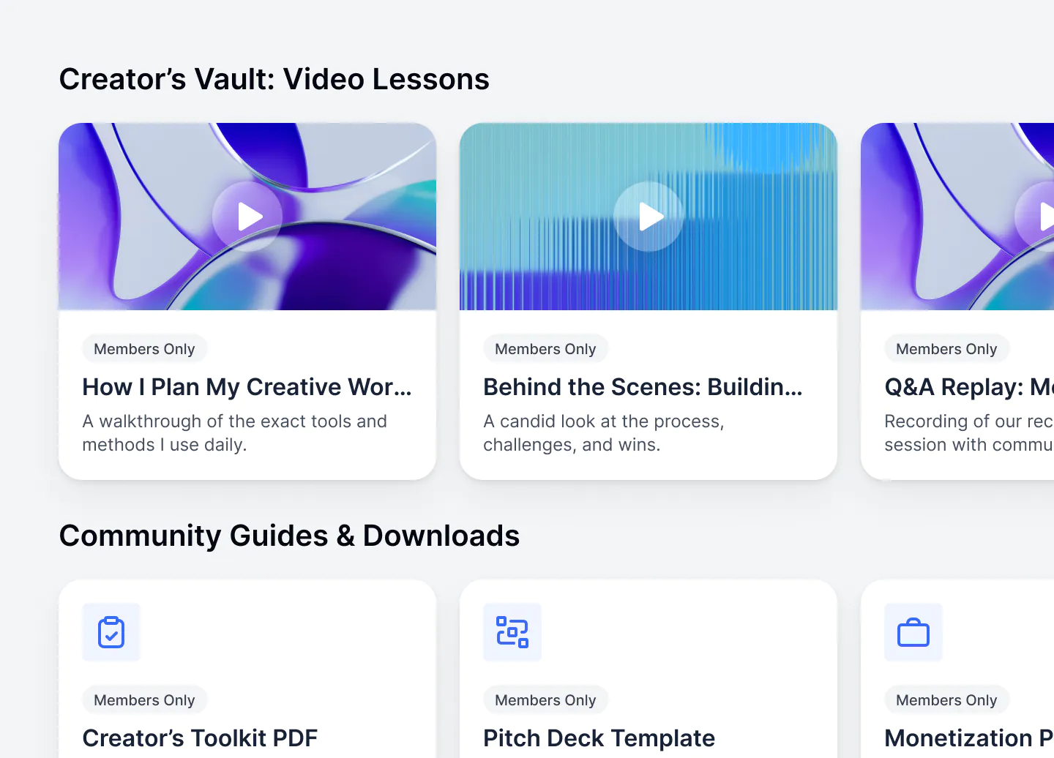
Task: Play the How I Plan My Creative video
Action: click(x=247, y=217)
